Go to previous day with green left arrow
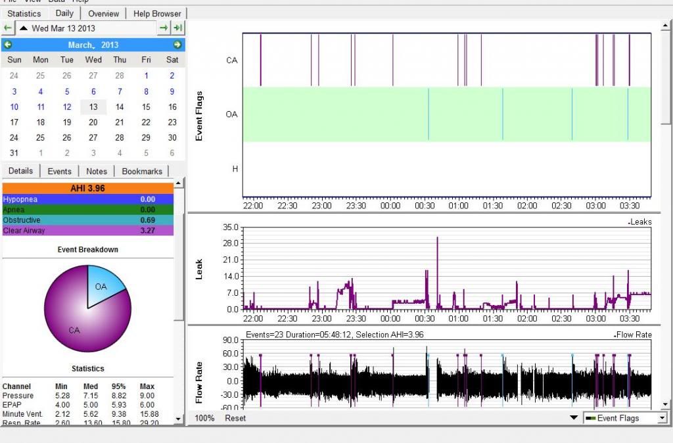 pyautogui.click(x=8, y=28)
